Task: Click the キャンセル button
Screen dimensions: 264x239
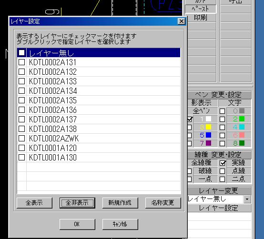Action: (120, 224)
